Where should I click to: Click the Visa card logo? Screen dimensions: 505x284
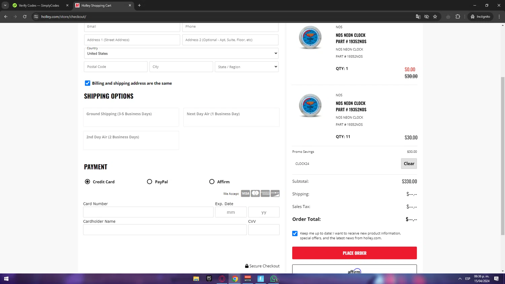tap(245, 193)
